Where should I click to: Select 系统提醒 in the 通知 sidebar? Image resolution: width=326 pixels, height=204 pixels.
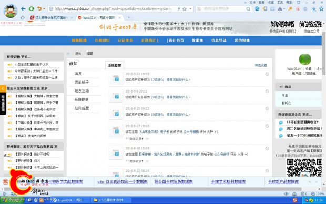coord(81,99)
